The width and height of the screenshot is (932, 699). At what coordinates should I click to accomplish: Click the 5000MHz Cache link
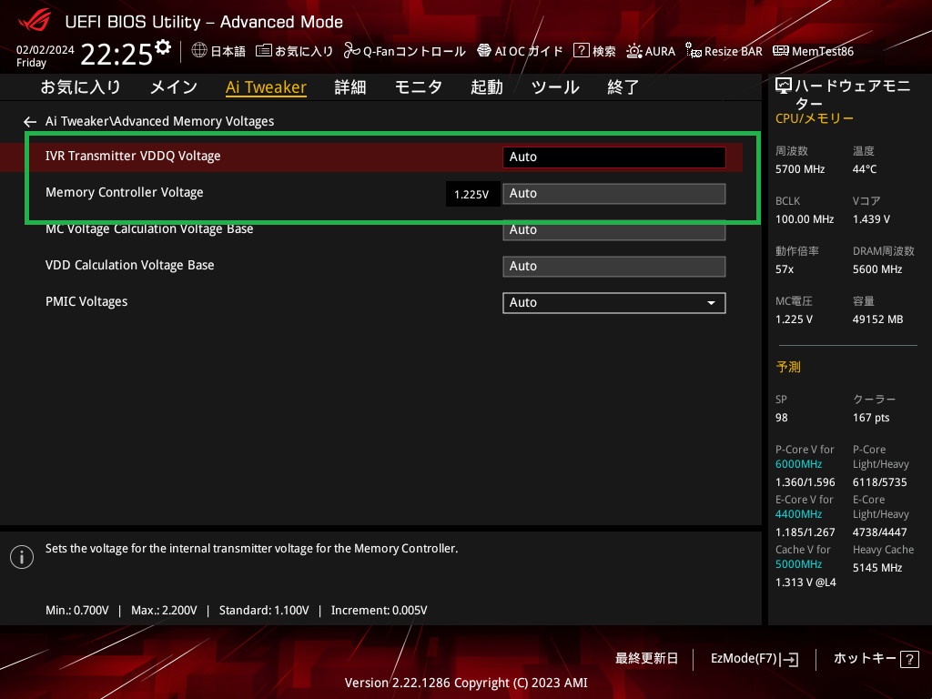pyautogui.click(x=798, y=564)
